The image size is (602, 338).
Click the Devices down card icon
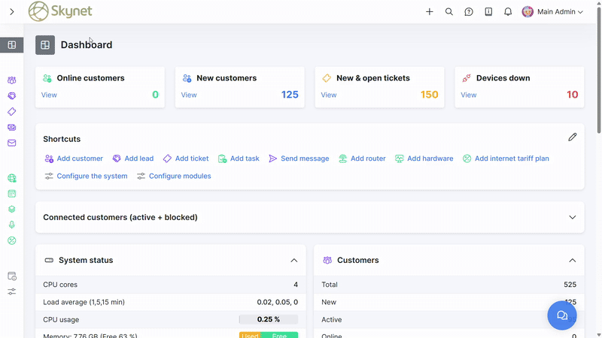click(x=467, y=78)
